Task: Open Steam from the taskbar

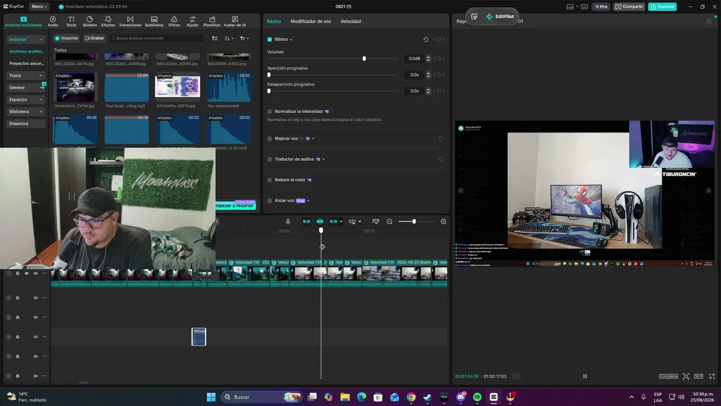Action: point(428,397)
